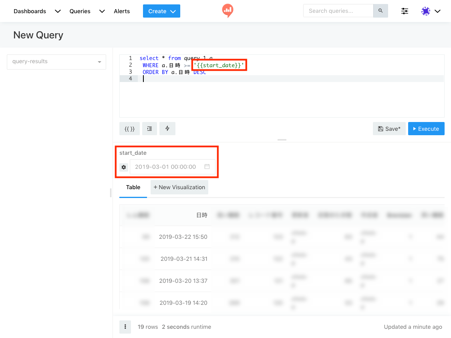Click the Execute button
Viewport: 451px width, 338px height.
point(426,129)
